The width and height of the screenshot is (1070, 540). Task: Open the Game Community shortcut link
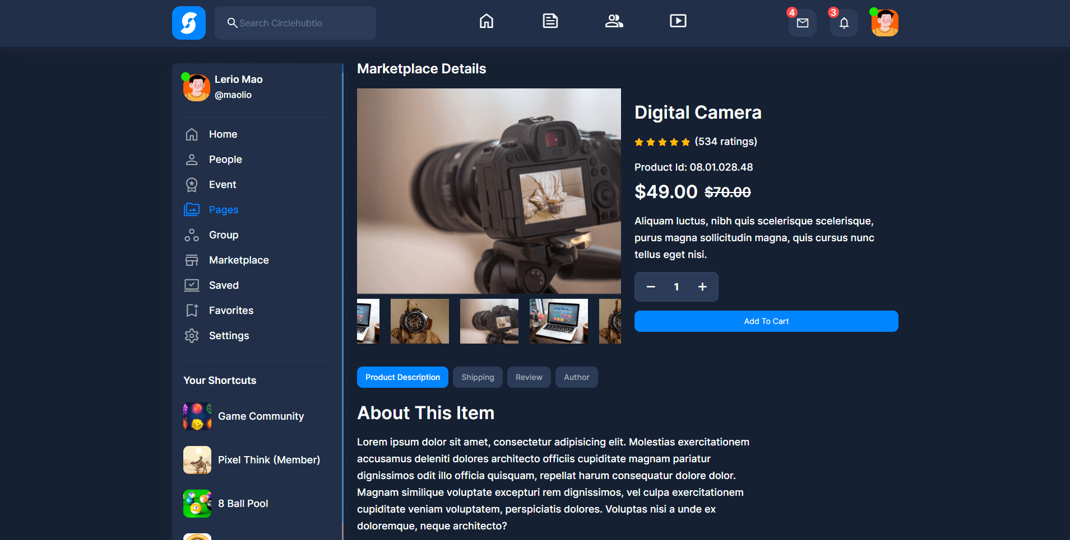tap(261, 416)
